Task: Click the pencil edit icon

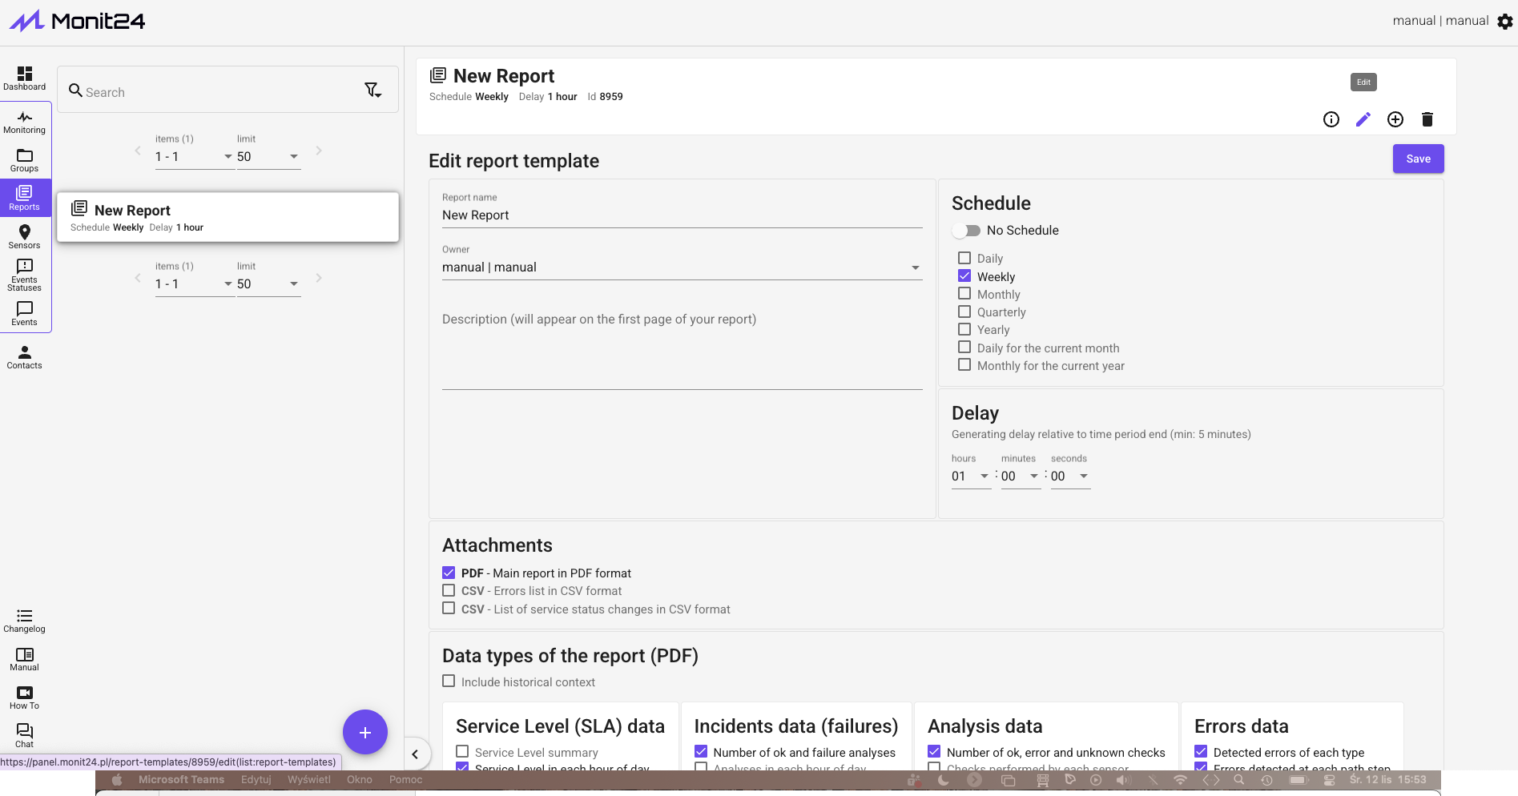Action: [x=1363, y=119]
